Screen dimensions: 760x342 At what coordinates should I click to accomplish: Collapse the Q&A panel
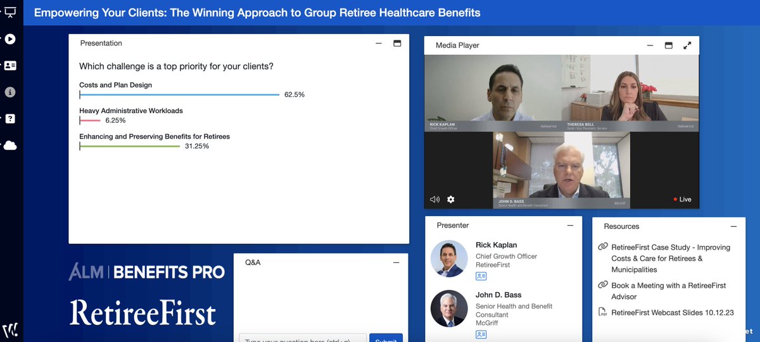(x=396, y=262)
